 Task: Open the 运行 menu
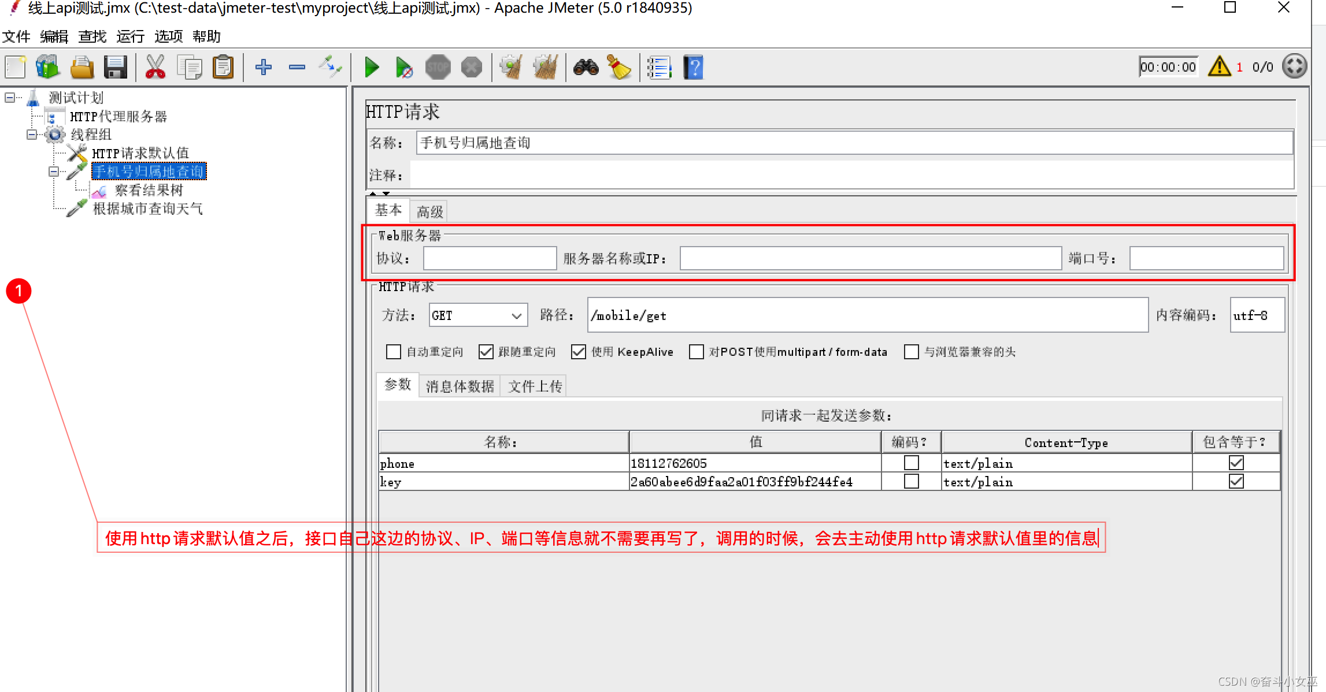pos(131,36)
